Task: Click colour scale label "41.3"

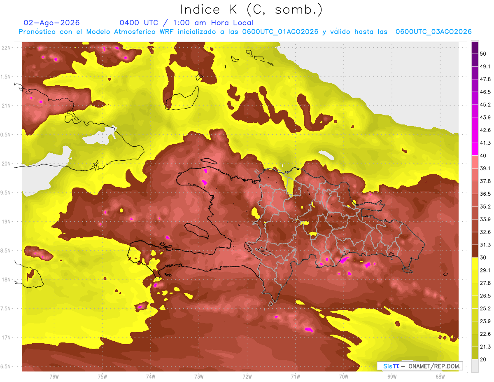Action: [485, 143]
